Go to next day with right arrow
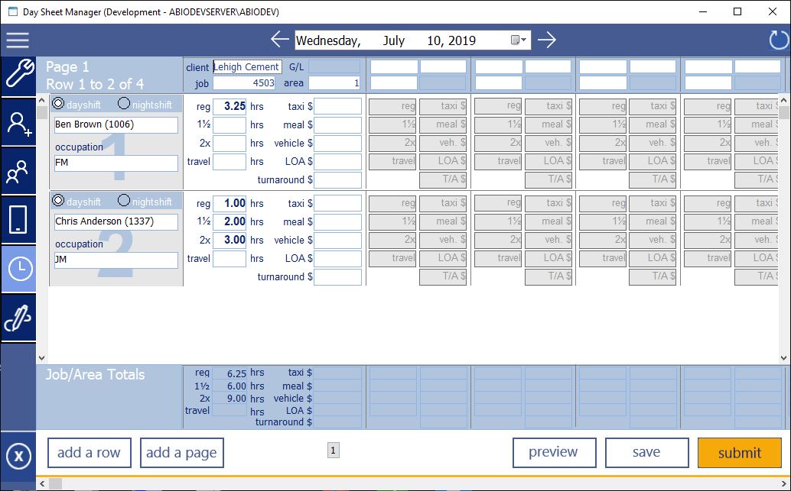The height and width of the screenshot is (491, 791). (x=547, y=39)
